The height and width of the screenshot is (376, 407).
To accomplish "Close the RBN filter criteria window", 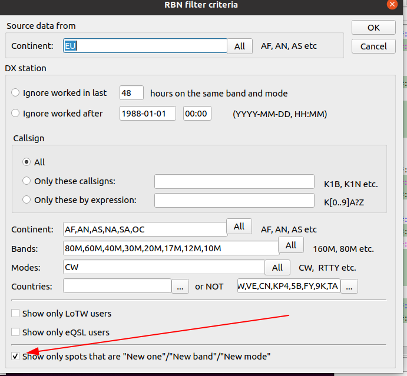I will click(392, 4).
